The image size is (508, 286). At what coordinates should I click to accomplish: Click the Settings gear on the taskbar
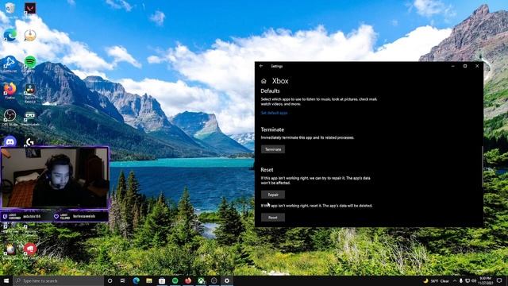[227, 280]
